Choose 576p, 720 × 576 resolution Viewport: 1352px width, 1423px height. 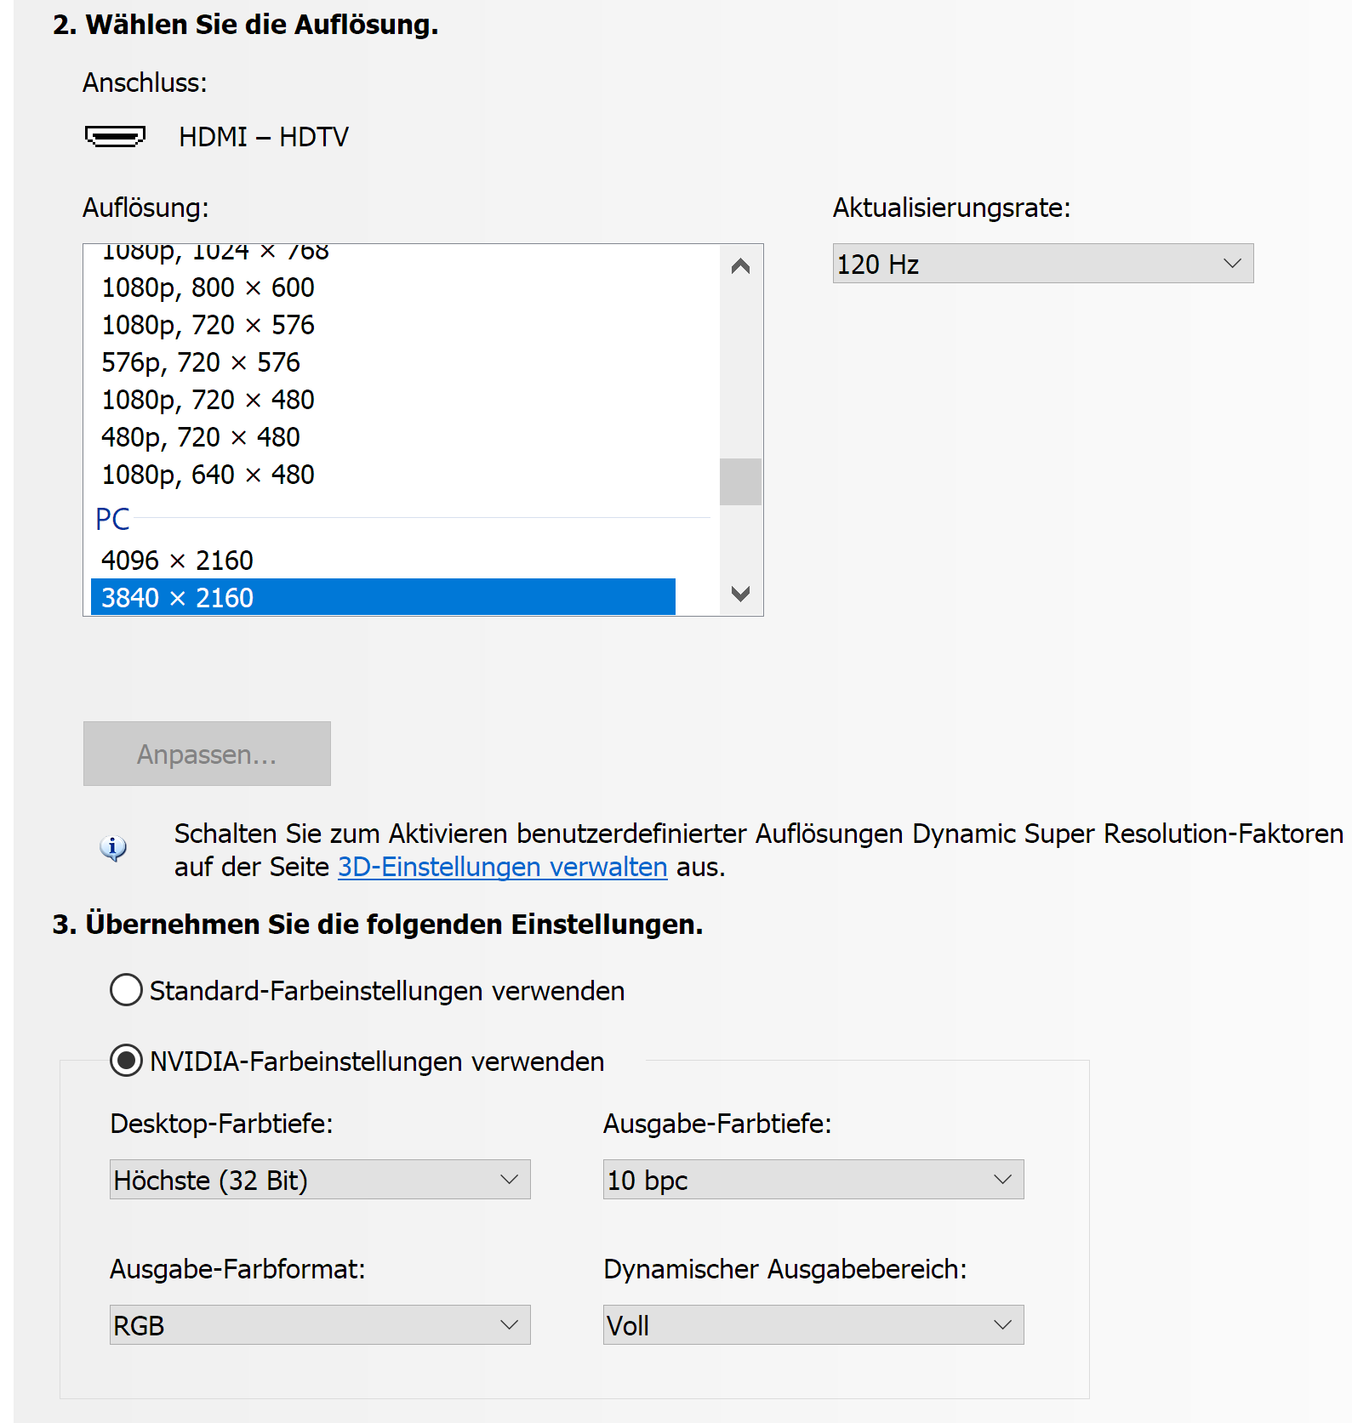tap(201, 362)
